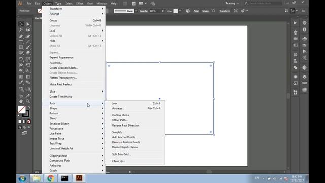Screen dimensions: 325x183
Task: Expand the Opacity slider arrow
Action: pyautogui.click(x=162, y=11)
